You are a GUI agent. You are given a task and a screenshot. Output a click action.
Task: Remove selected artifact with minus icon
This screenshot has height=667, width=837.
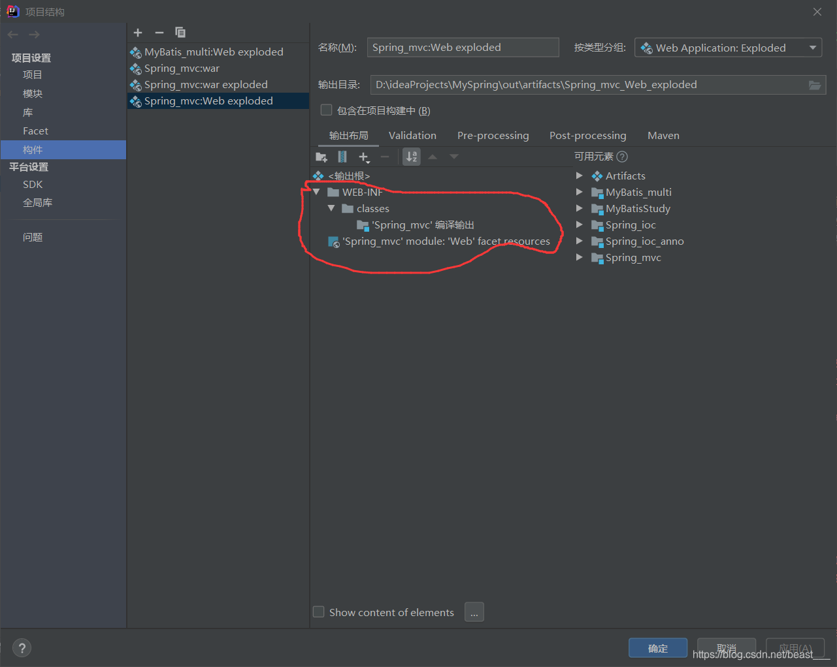(x=159, y=33)
